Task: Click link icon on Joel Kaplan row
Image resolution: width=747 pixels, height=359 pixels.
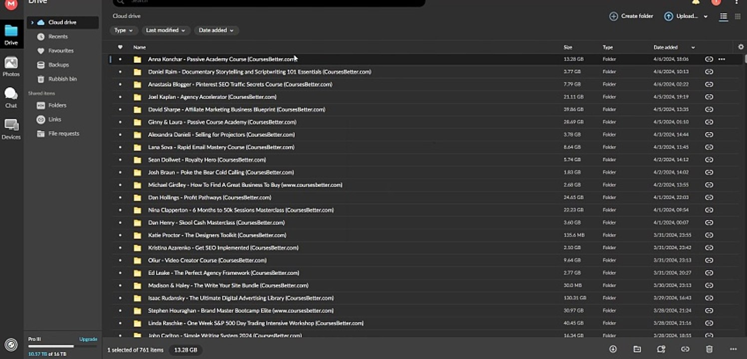Action: coord(709,97)
